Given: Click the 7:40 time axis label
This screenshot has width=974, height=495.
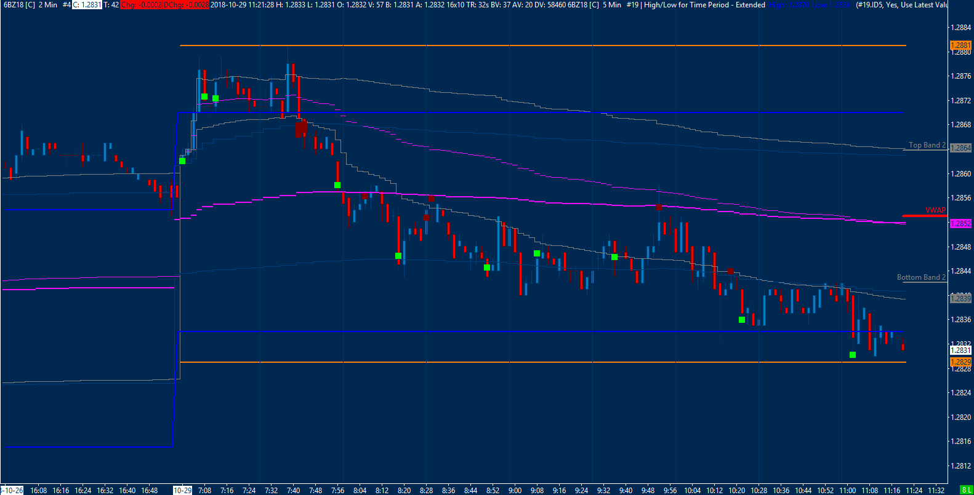Looking at the screenshot, I should 294,490.
